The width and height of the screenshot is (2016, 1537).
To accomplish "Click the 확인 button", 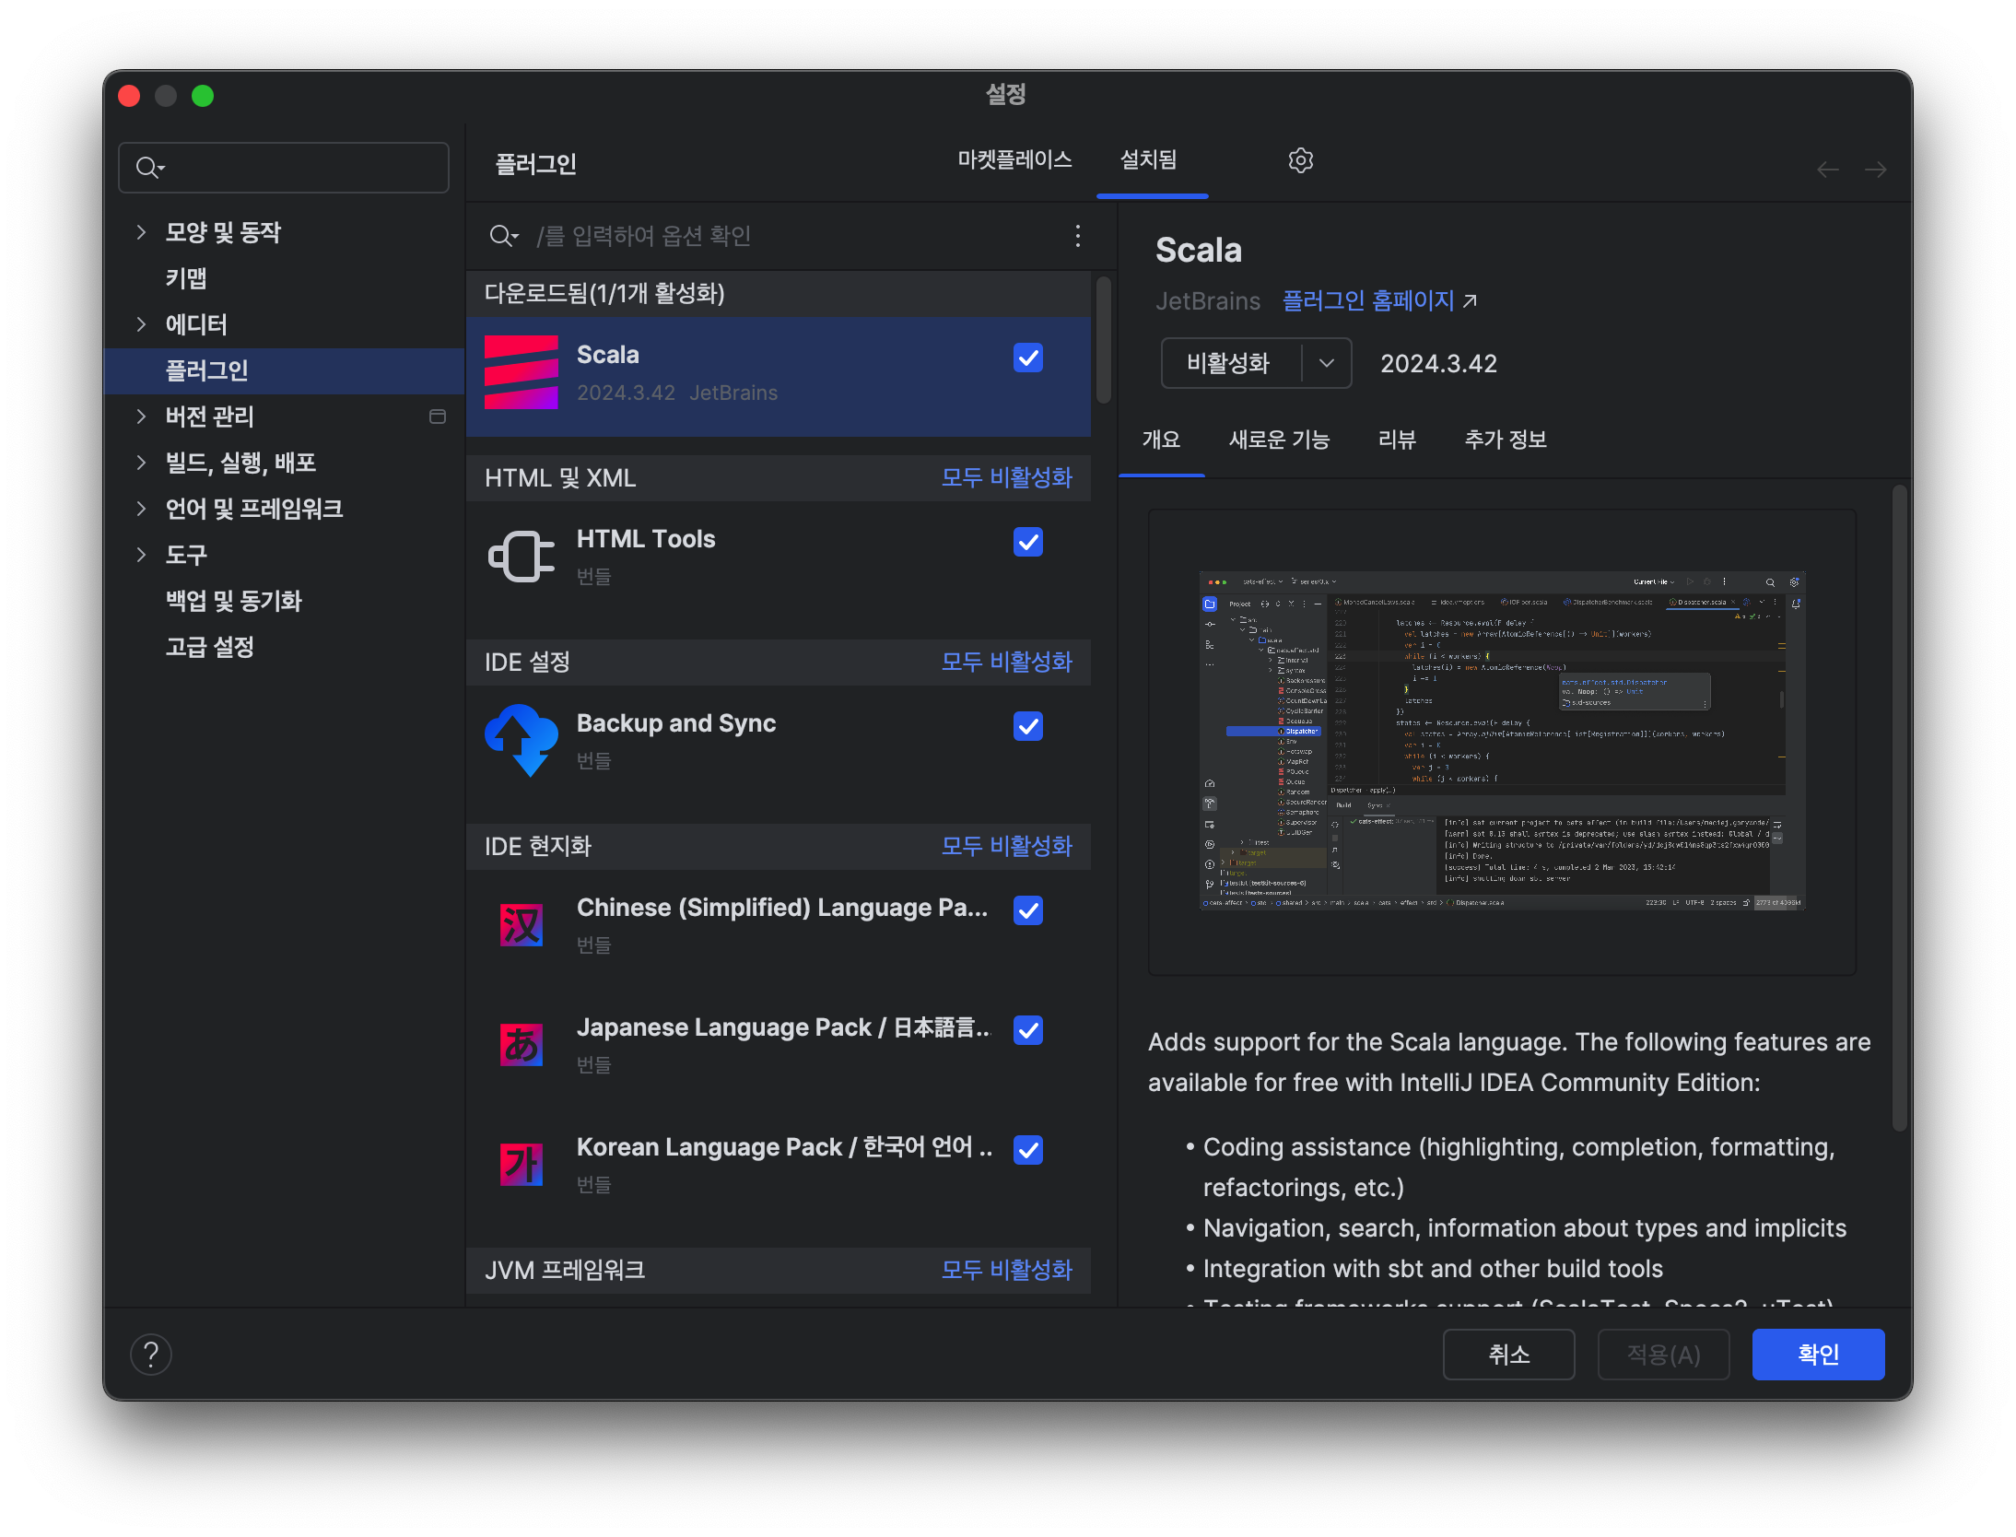I will (x=1817, y=1354).
